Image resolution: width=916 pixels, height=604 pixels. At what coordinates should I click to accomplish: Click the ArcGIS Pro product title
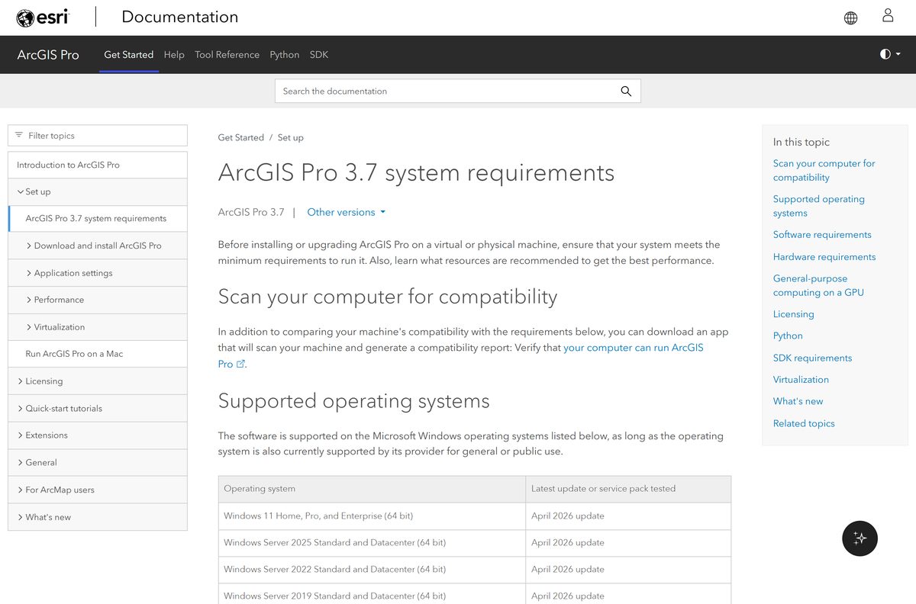pyautogui.click(x=48, y=55)
